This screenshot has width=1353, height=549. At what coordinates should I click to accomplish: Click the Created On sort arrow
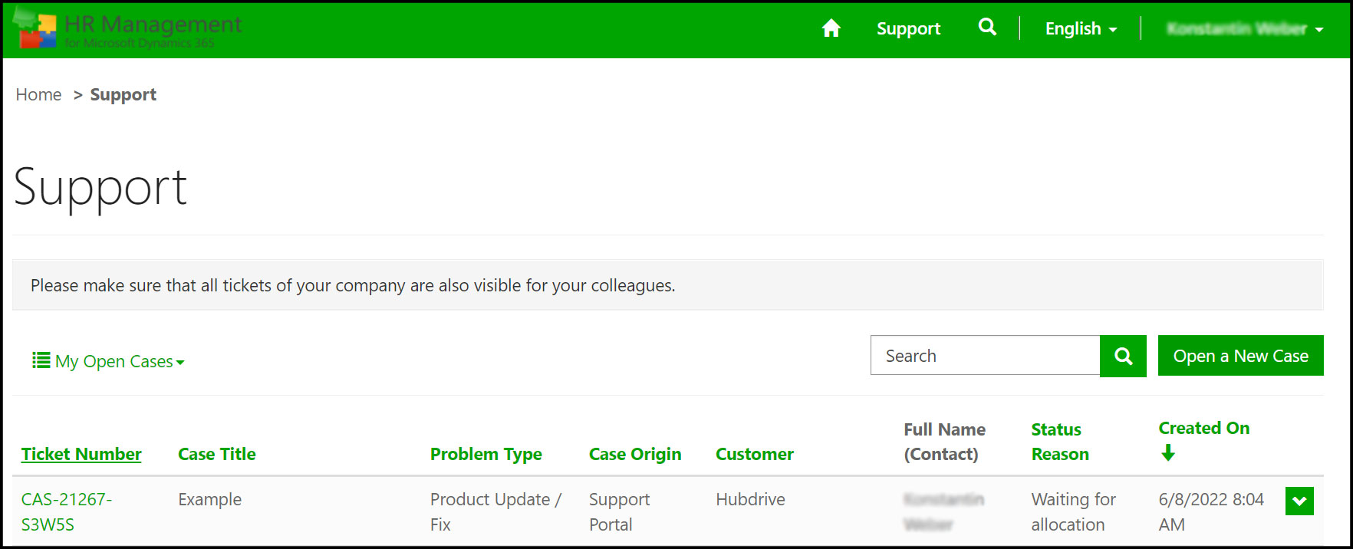(1167, 453)
